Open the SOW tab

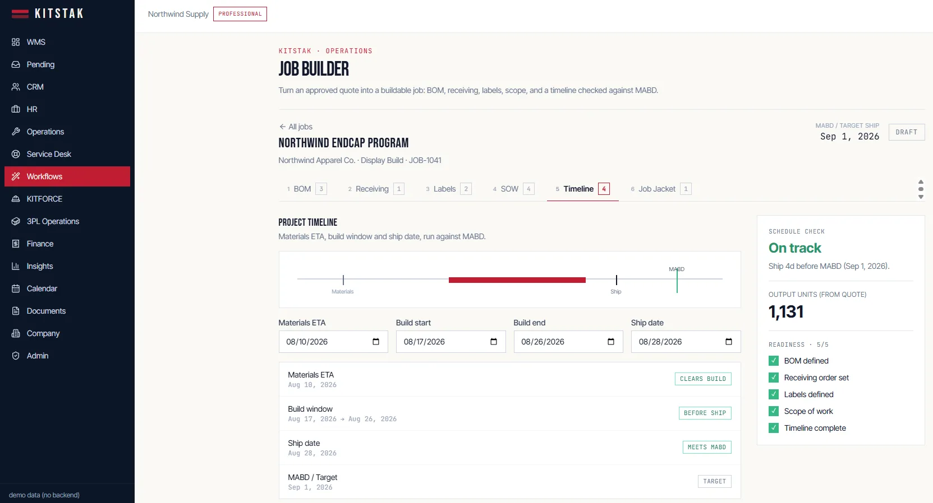pos(513,189)
